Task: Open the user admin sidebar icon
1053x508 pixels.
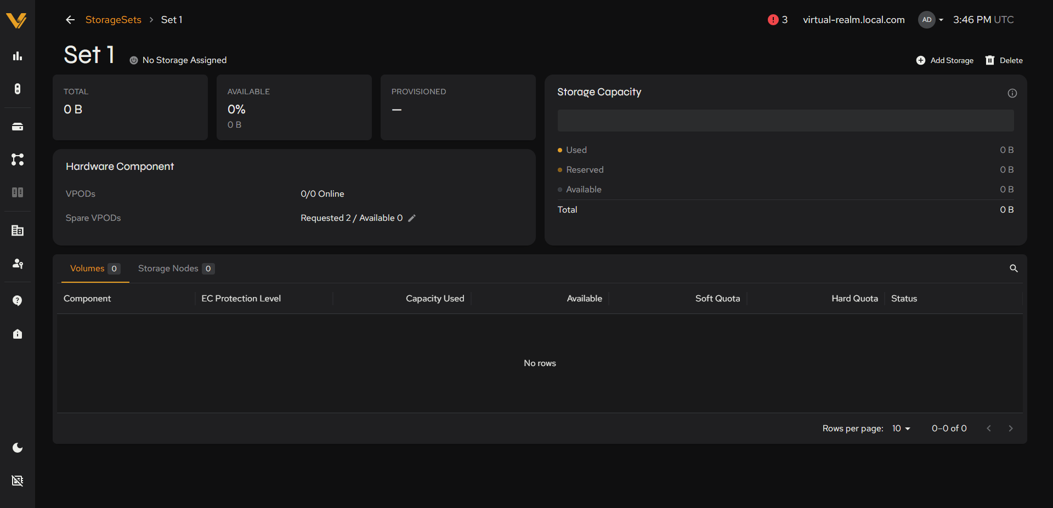Action: click(x=18, y=264)
